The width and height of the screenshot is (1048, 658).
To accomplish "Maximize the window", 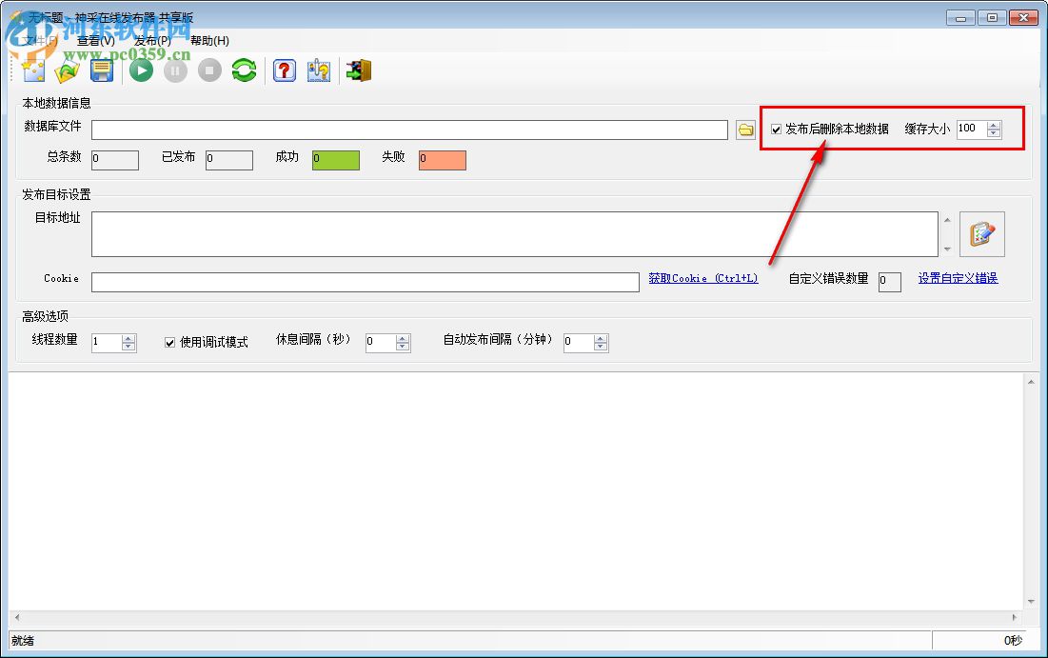I will click(x=992, y=18).
